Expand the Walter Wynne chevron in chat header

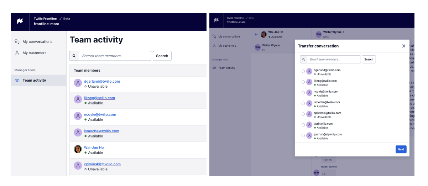(343, 32)
